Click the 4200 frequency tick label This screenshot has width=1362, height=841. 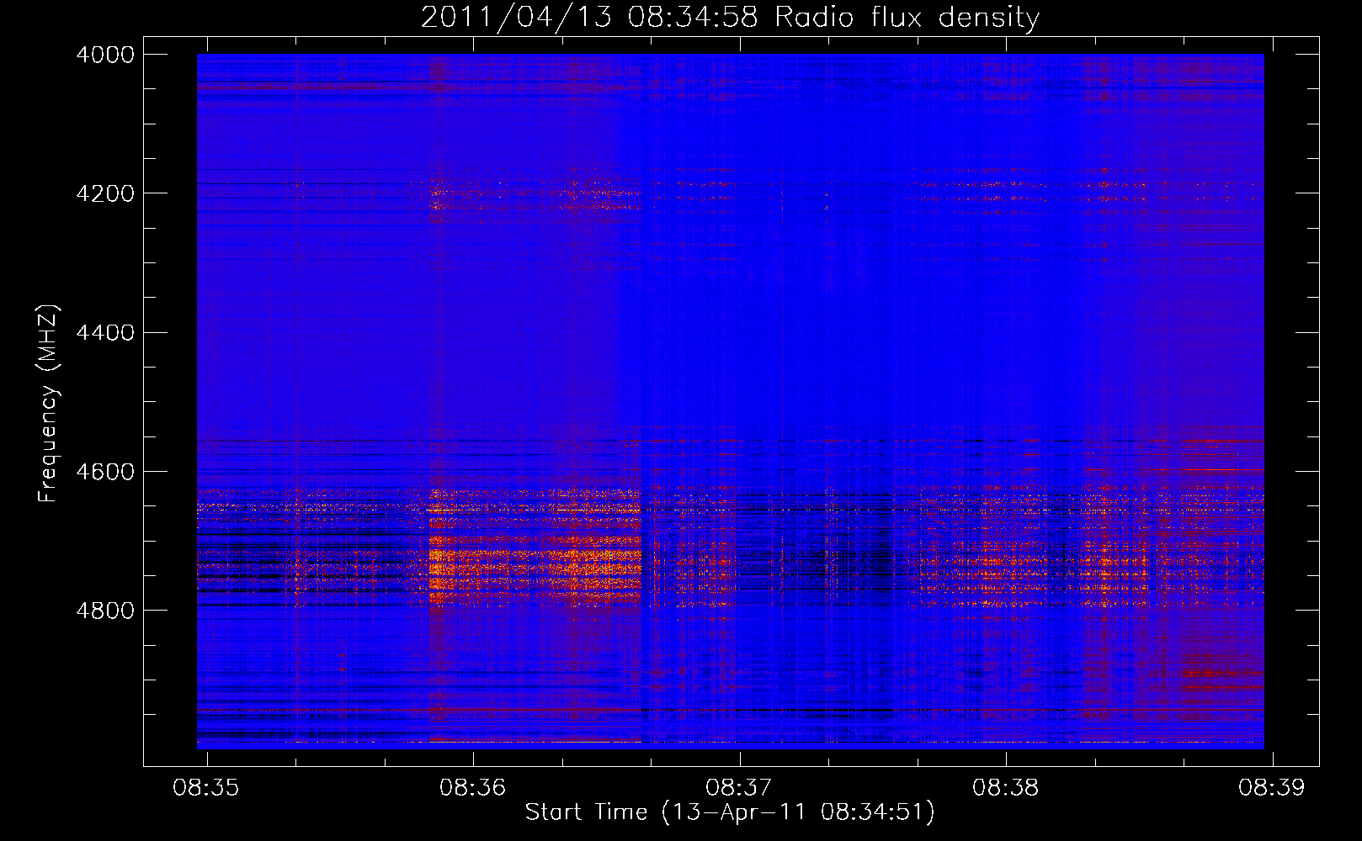(105, 193)
